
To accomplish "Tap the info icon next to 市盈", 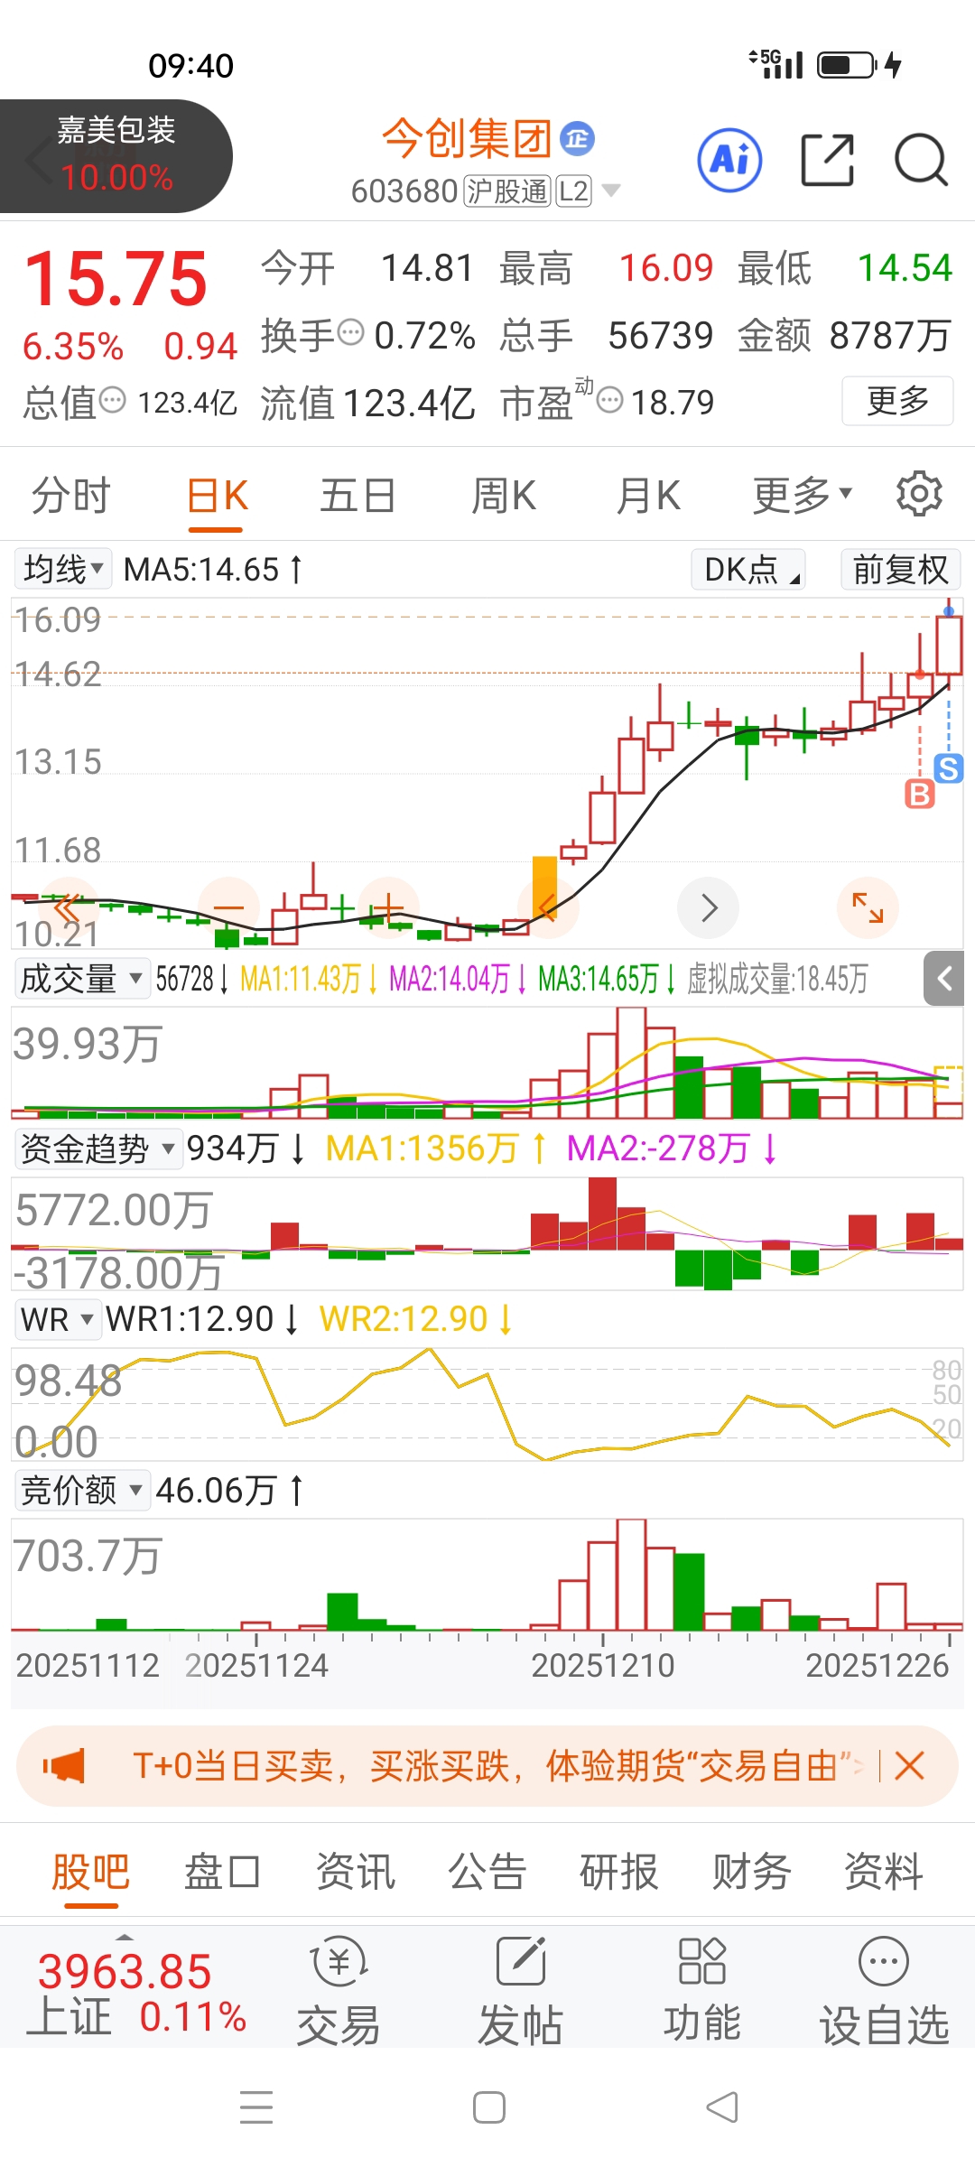I will 610,399.
